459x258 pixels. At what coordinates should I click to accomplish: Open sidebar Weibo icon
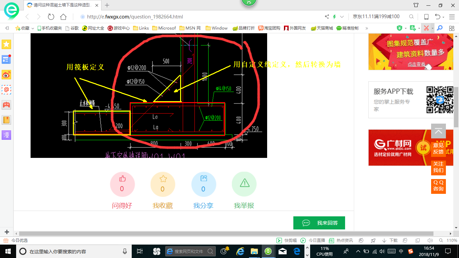click(x=6, y=75)
